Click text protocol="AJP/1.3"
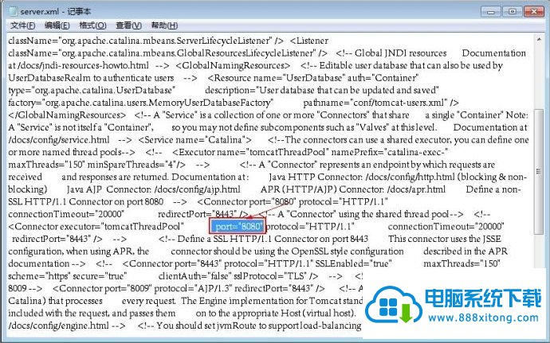Screen dimensions: 550x343 [x=193, y=288]
